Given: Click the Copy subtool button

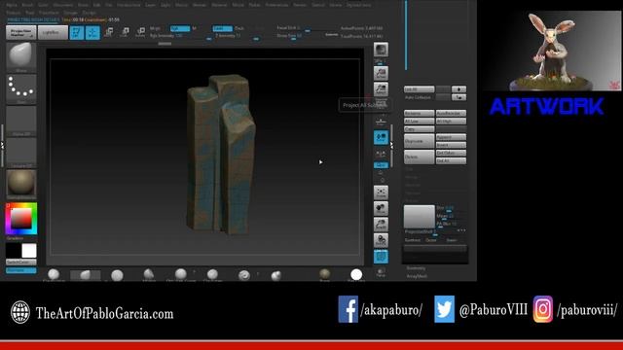Looking at the screenshot, I should point(420,129).
